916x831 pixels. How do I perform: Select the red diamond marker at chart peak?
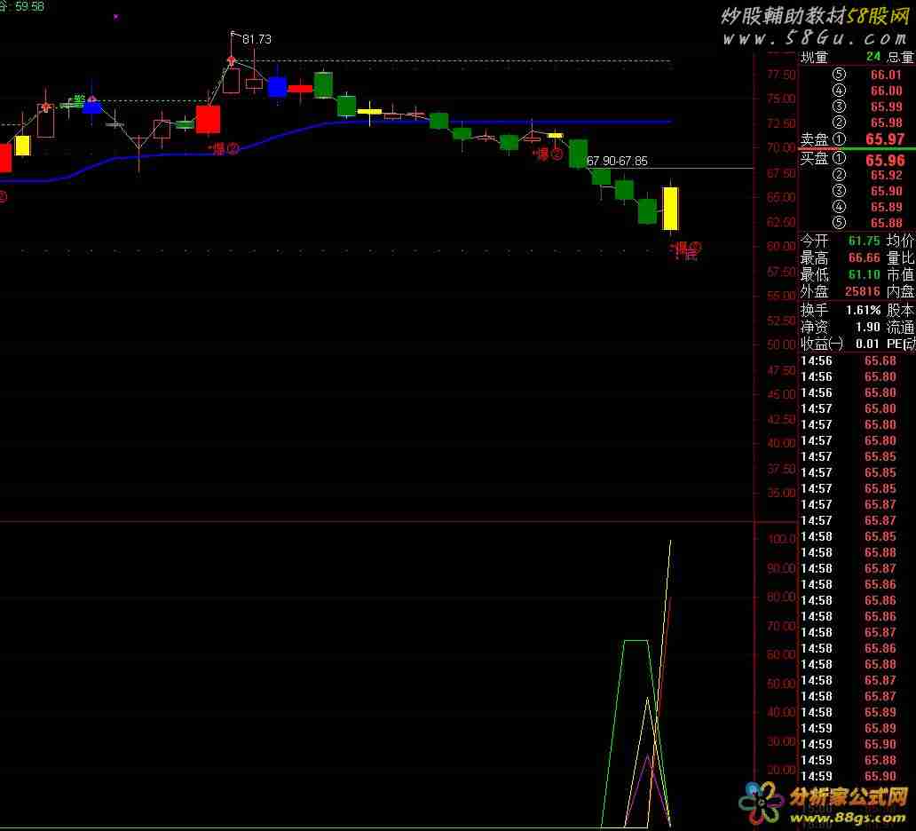tap(232, 60)
